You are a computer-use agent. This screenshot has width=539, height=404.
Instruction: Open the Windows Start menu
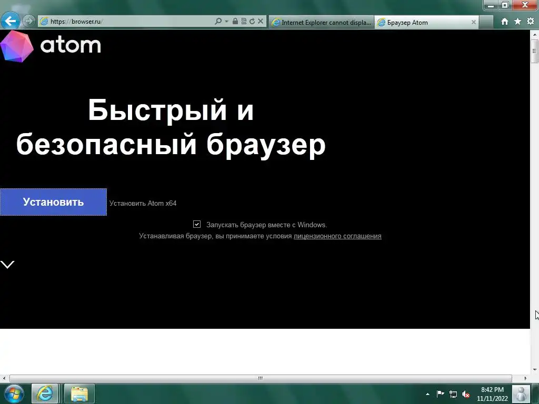point(14,393)
